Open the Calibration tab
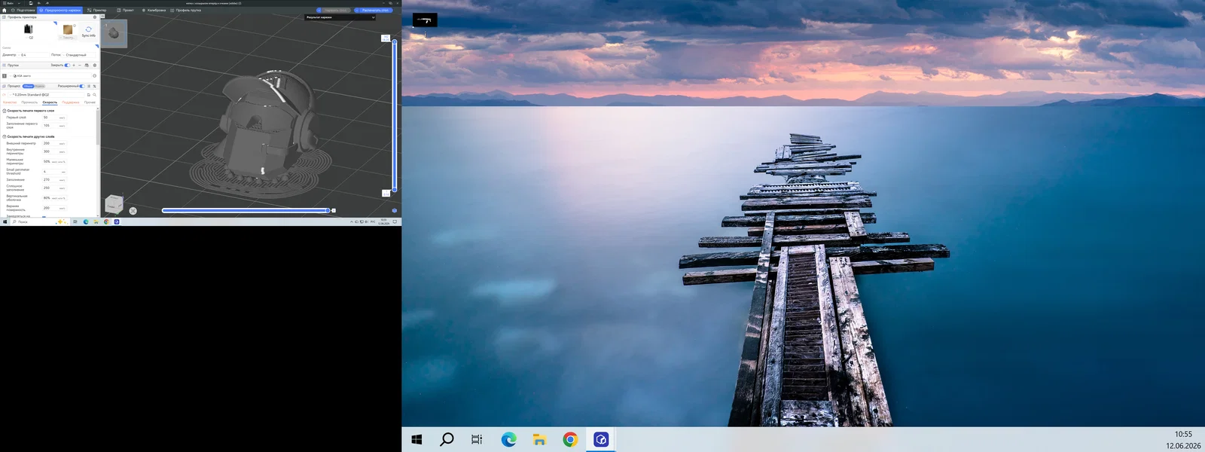1205x452 pixels. [154, 11]
